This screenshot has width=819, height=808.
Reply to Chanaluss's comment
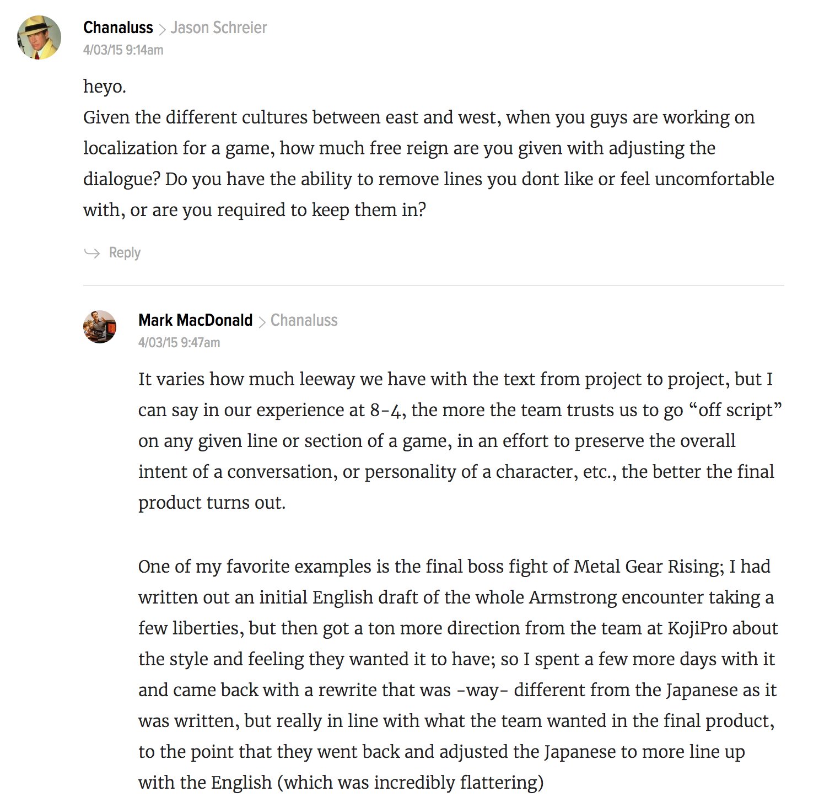125,252
